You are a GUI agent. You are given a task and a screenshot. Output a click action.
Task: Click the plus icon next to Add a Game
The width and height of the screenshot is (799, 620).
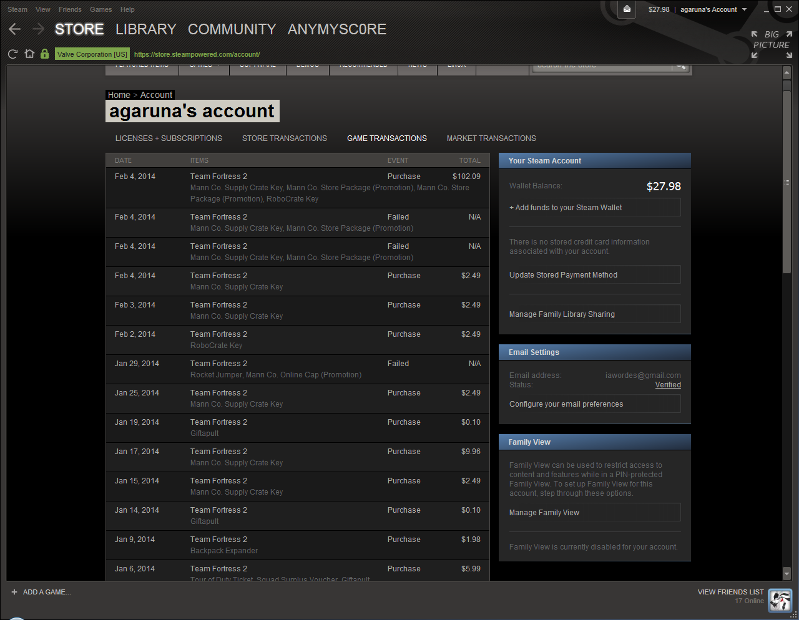tap(14, 592)
